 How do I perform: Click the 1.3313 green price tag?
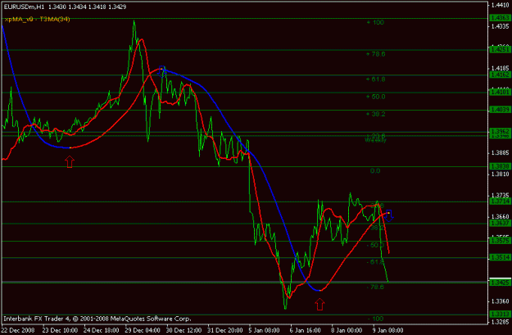pyautogui.click(x=500, y=314)
